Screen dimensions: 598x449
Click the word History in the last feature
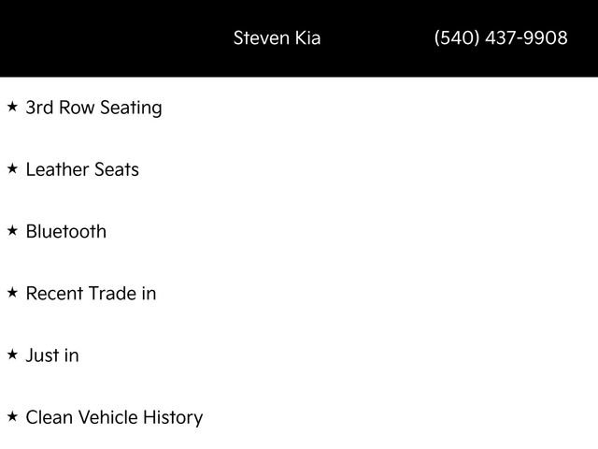(x=173, y=417)
